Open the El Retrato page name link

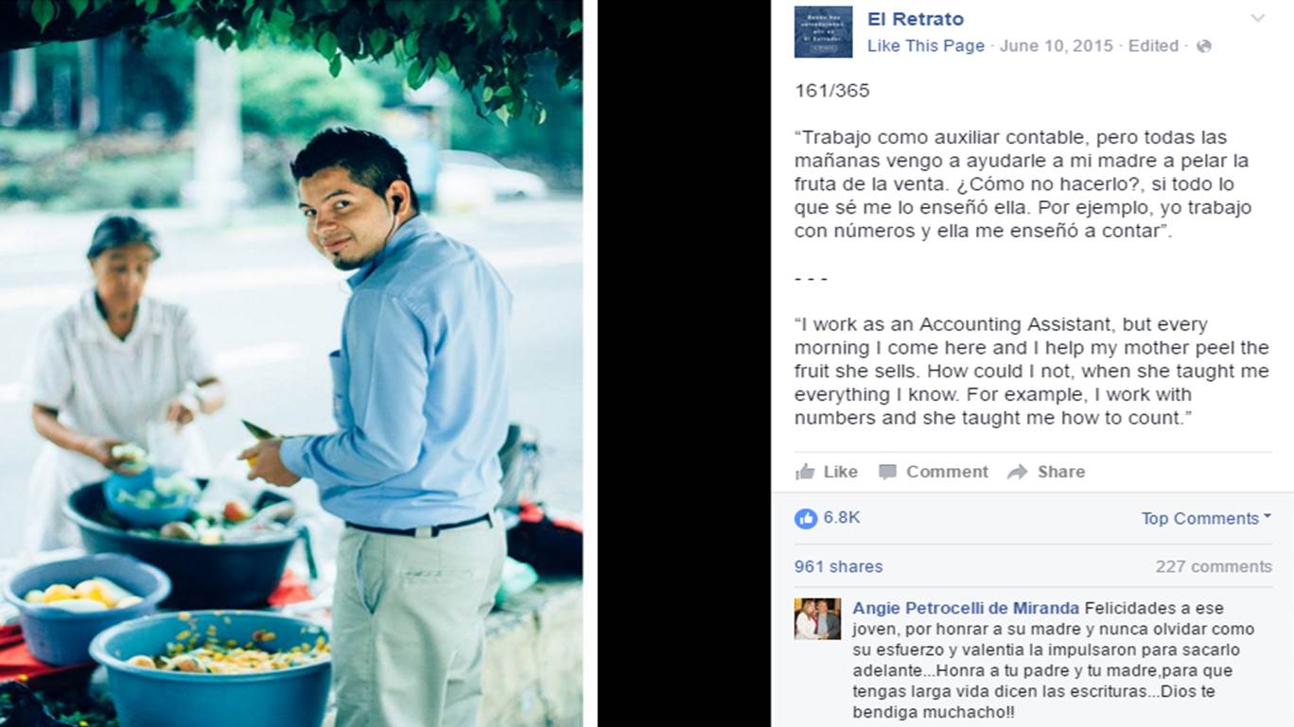pos(916,19)
